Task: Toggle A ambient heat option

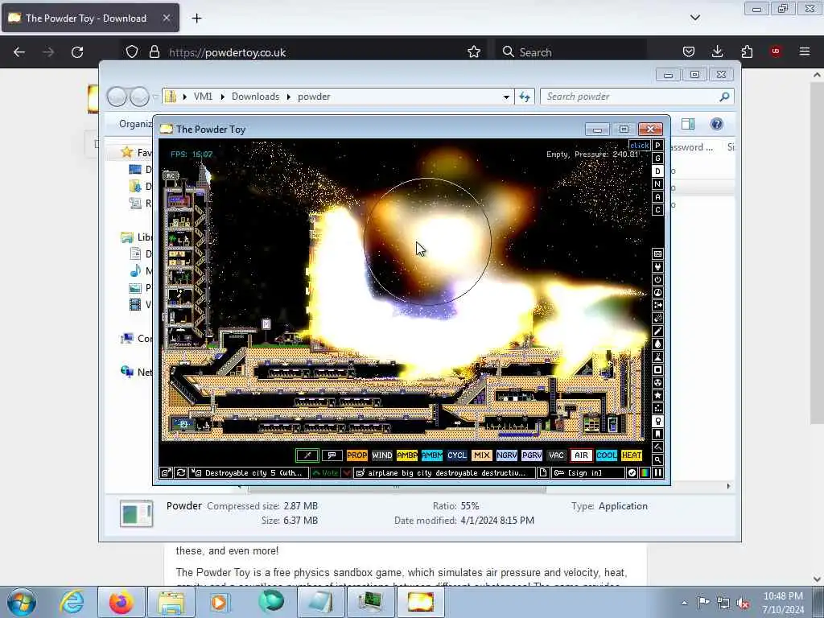Action: (657, 197)
